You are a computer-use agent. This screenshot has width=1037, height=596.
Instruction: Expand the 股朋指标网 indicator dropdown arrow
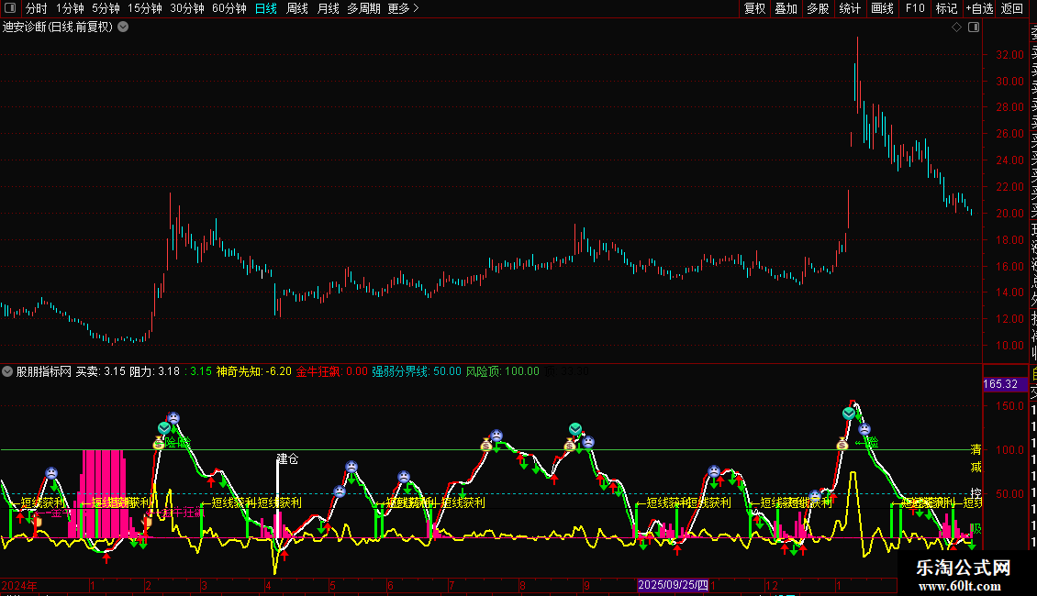8,372
